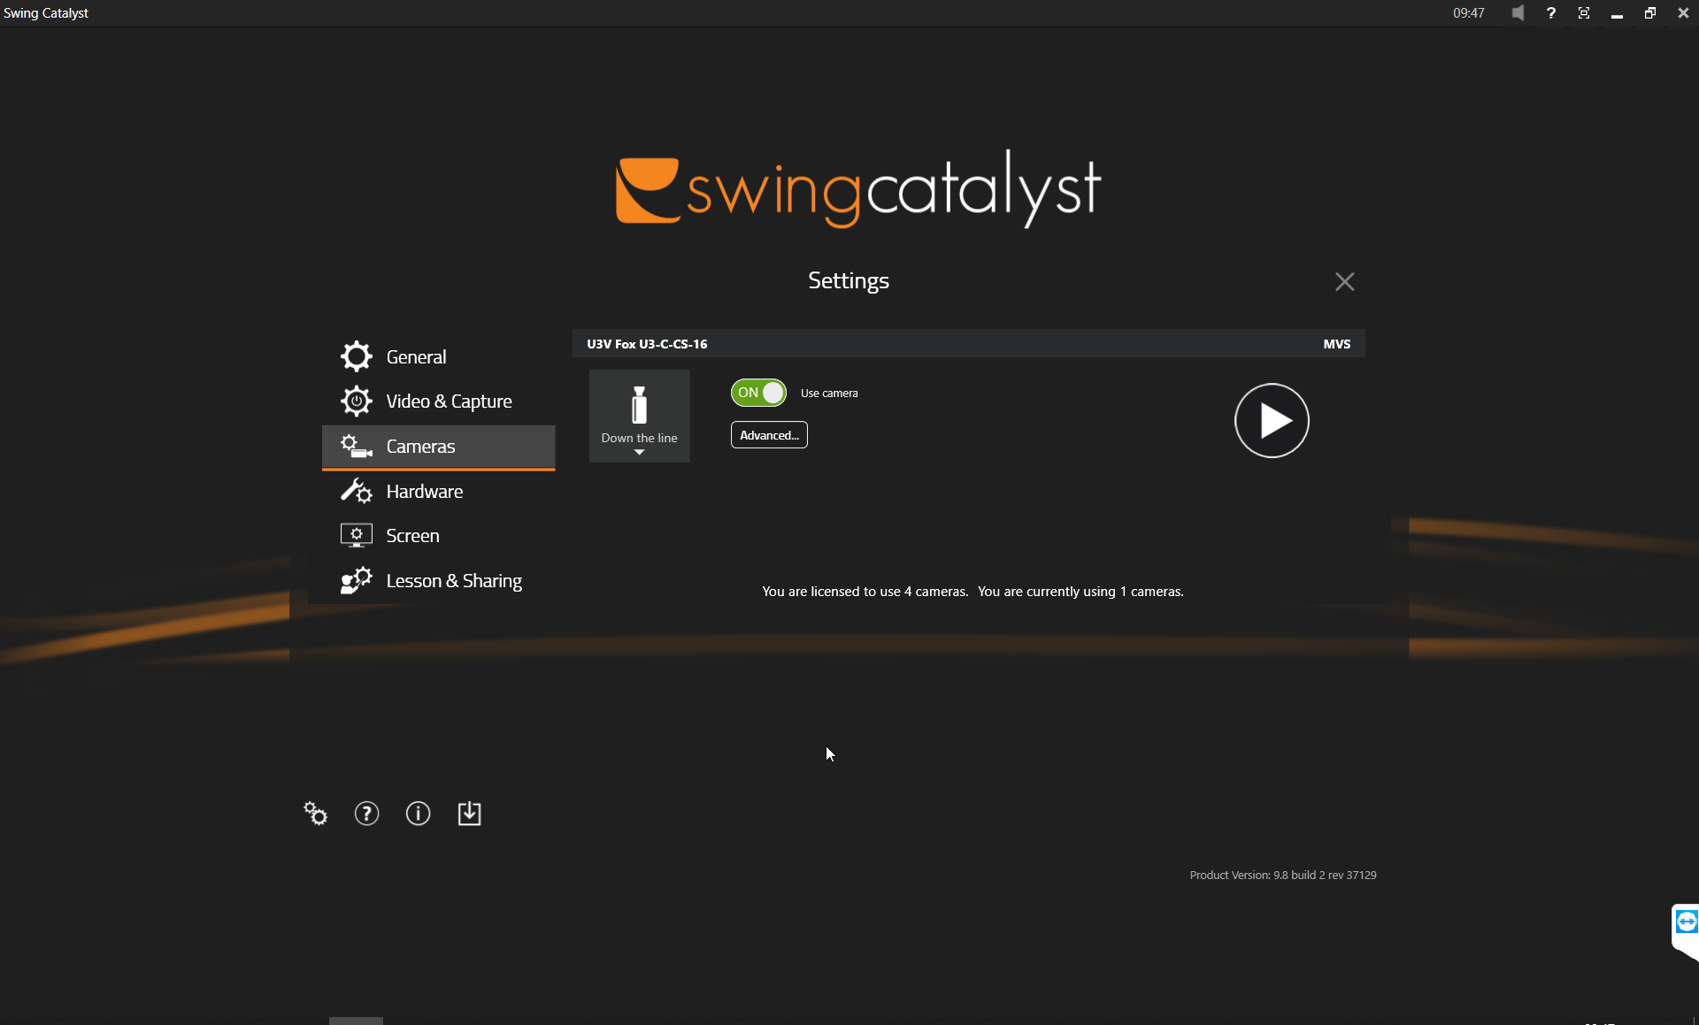Click the U3V Fox U3-C-CS-16 camera header
Screen dimensions: 1699x1025
[x=968, y=344]
